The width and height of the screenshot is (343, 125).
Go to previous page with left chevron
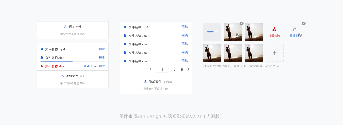[x=150, y=69]
